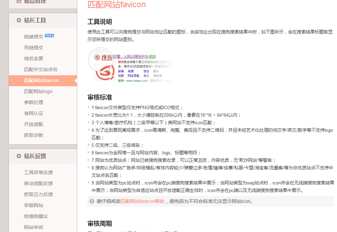
Task: Go to 官网认证 page
Action: click(x=34, y=113)
